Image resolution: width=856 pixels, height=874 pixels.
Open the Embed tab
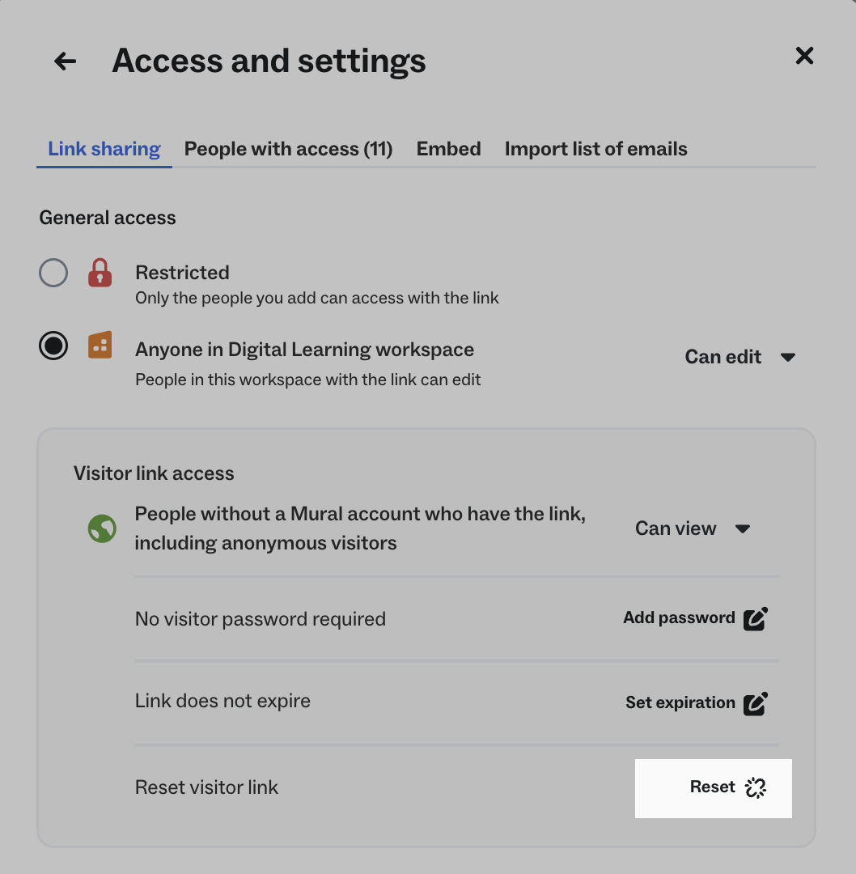click(448, 148)
